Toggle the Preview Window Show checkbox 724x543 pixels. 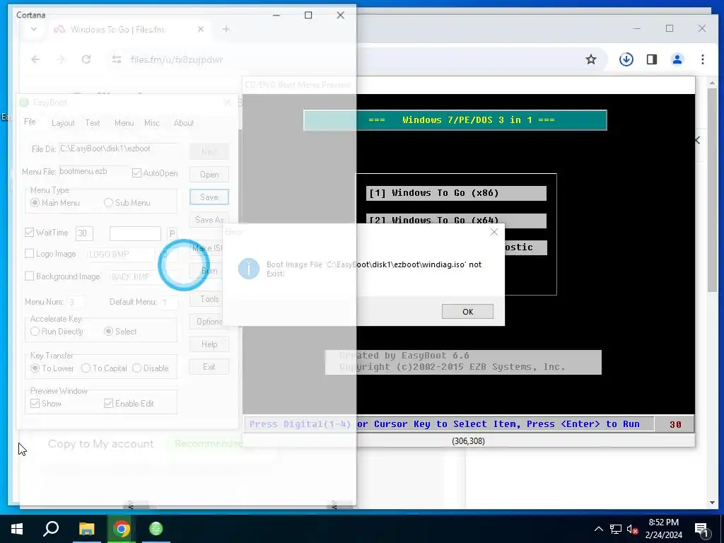pos(35,403)
